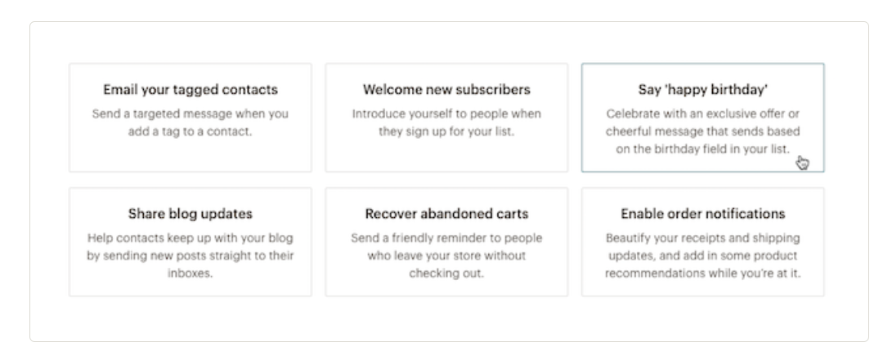Click the 'Recover abandoned carts' heading

point(446,214)
